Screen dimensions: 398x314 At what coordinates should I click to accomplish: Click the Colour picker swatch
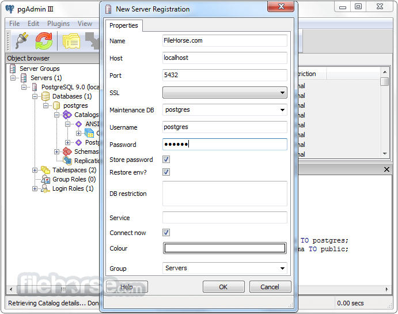tap(225, 248)
